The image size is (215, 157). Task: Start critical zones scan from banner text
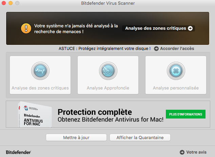coord(156,28)
